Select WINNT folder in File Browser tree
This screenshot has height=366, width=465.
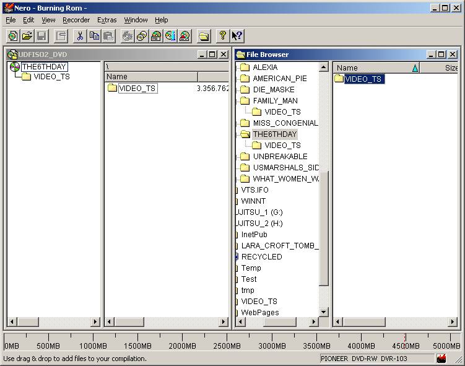[x=253, y=201]
